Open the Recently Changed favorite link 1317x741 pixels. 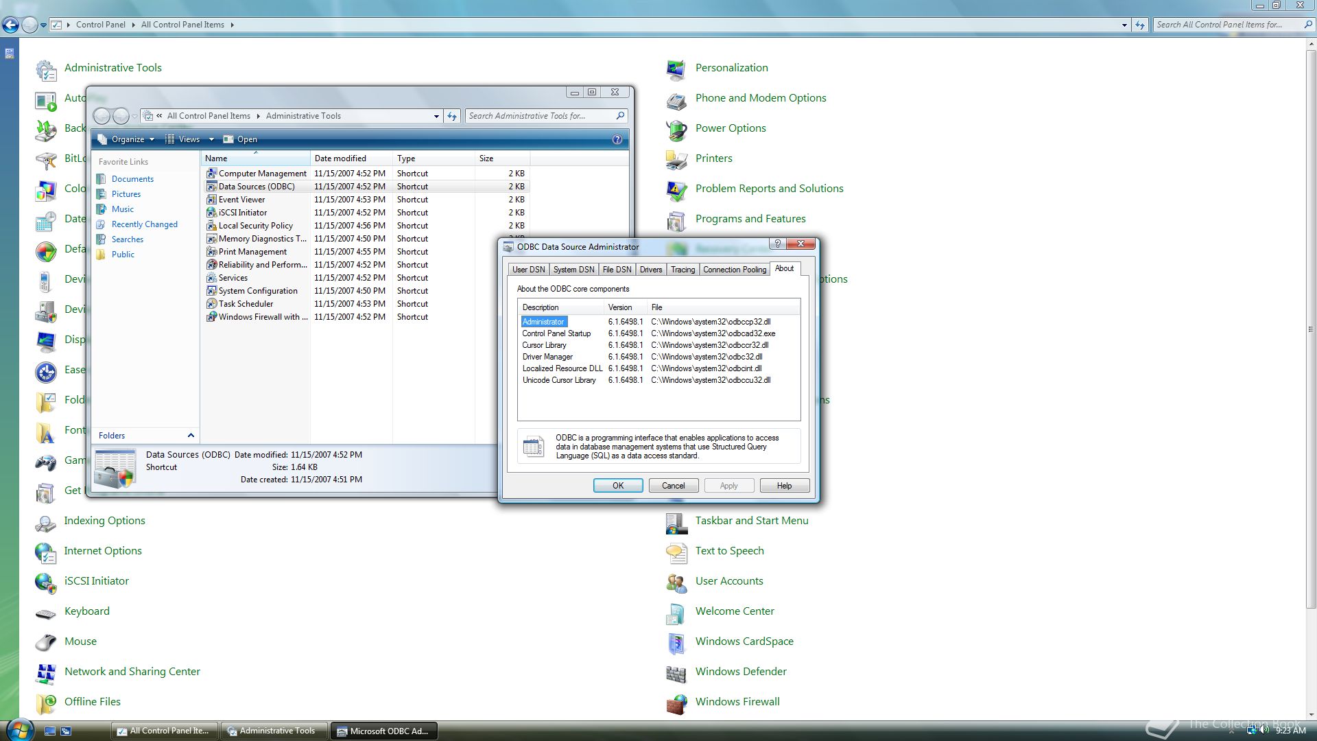[x=144, y=224]
